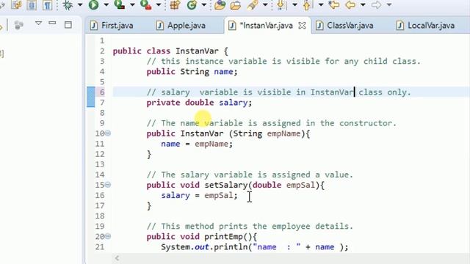Click line number 2 in the gutter
The width and height of the screenshot is (470, 264).
click(102, 51)
